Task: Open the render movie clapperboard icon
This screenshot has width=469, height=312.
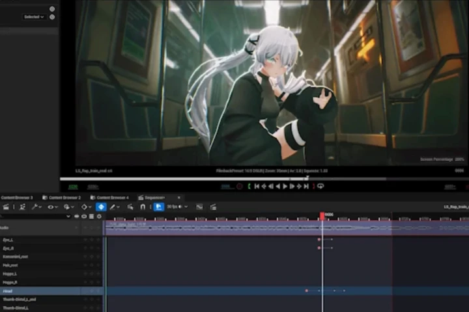Action: pyautogui.click(x=5, y=207)
